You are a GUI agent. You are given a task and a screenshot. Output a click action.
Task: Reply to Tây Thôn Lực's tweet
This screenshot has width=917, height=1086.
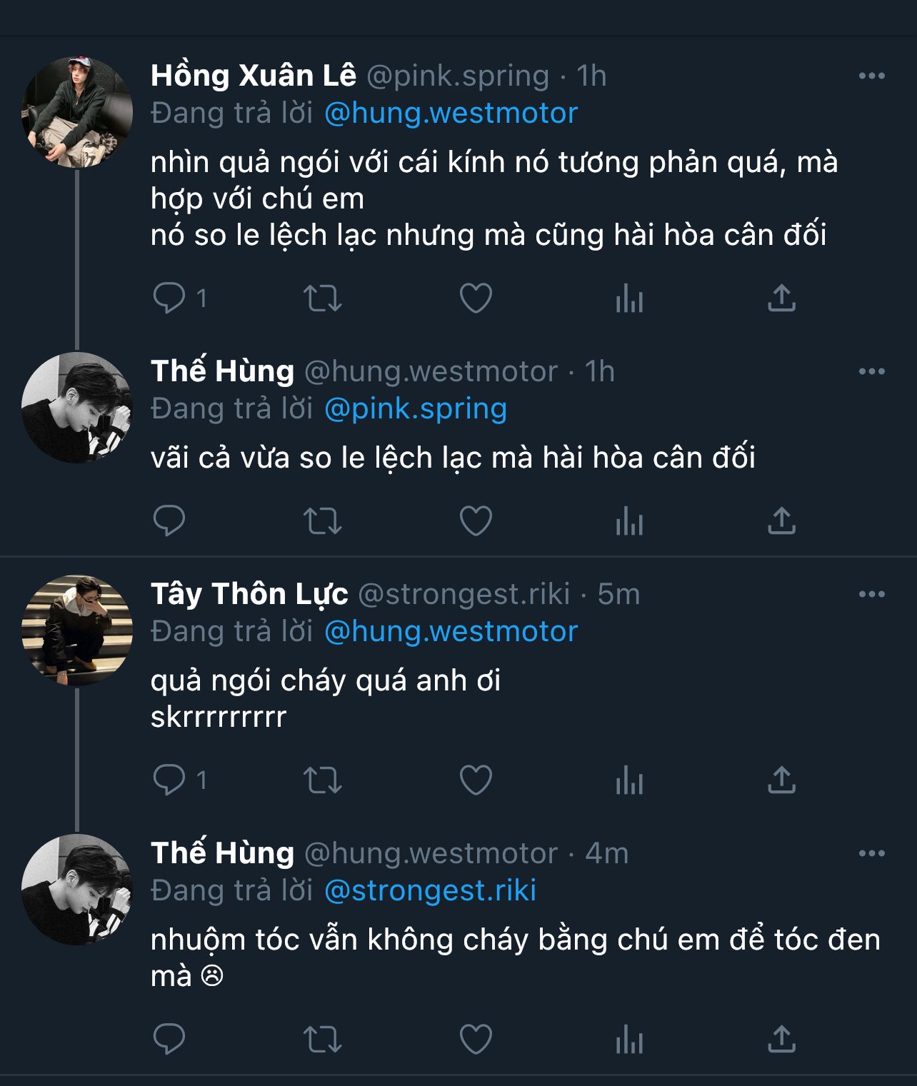[x=169, y=780]
